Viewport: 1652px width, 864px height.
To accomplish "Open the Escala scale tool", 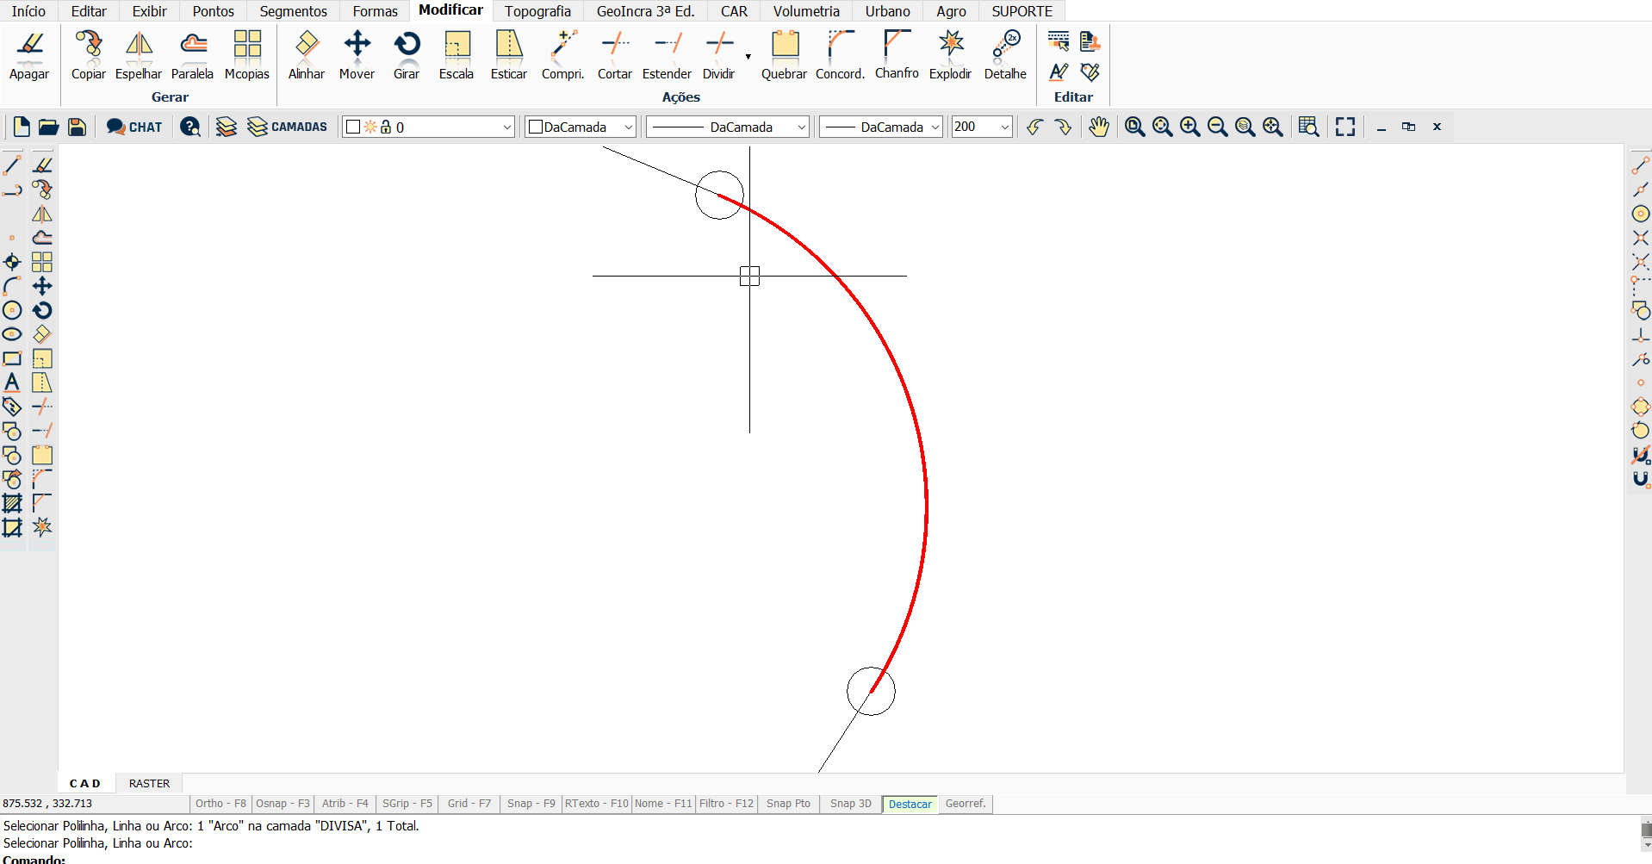I will [456, 55].
